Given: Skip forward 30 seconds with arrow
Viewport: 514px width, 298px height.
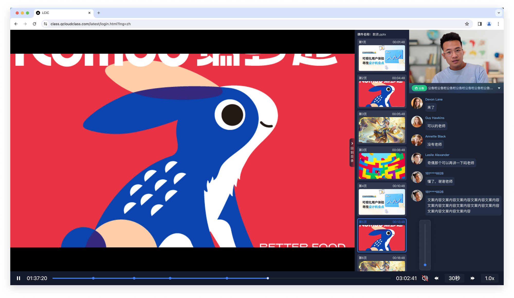Looking at the screenshot, I should pyautogui.click(x=472, y=278).
